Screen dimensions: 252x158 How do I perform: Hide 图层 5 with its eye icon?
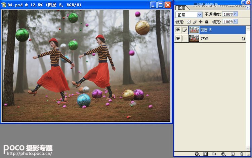178,30
